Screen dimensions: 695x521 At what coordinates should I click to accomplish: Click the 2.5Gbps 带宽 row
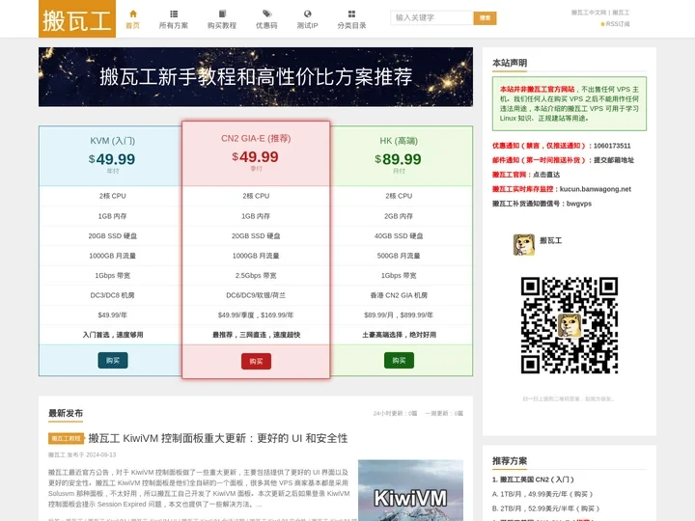256,275
